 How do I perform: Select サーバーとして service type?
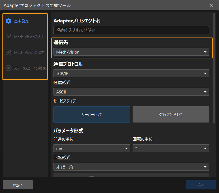(x=92, y=114)
